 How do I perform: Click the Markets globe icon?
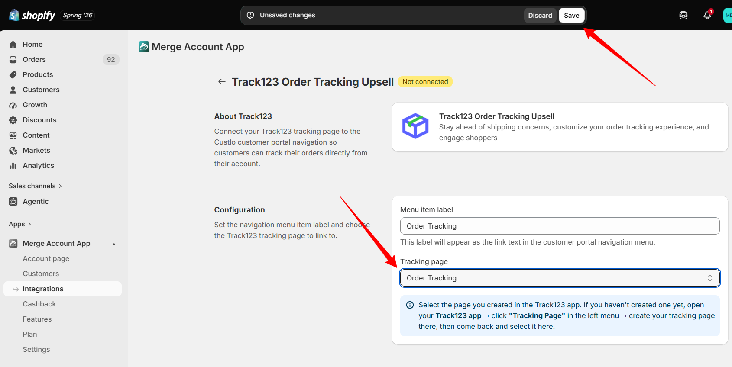(13, 150)
